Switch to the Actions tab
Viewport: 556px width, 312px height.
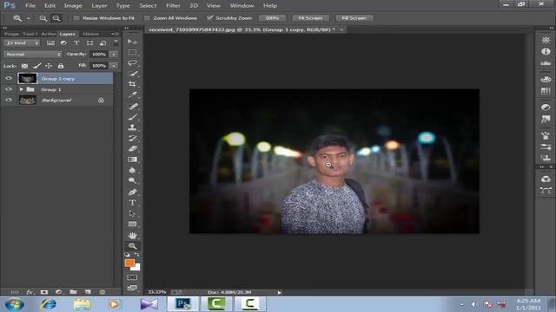[x=49, y=34]
